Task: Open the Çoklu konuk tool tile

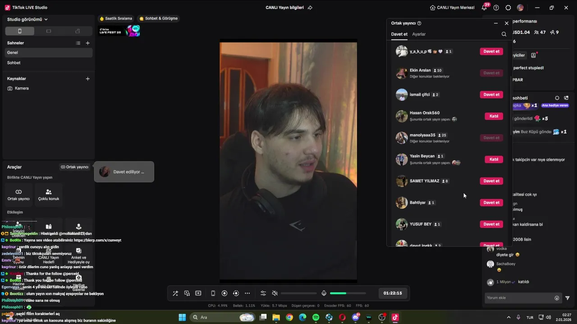Action: [49, 195]
